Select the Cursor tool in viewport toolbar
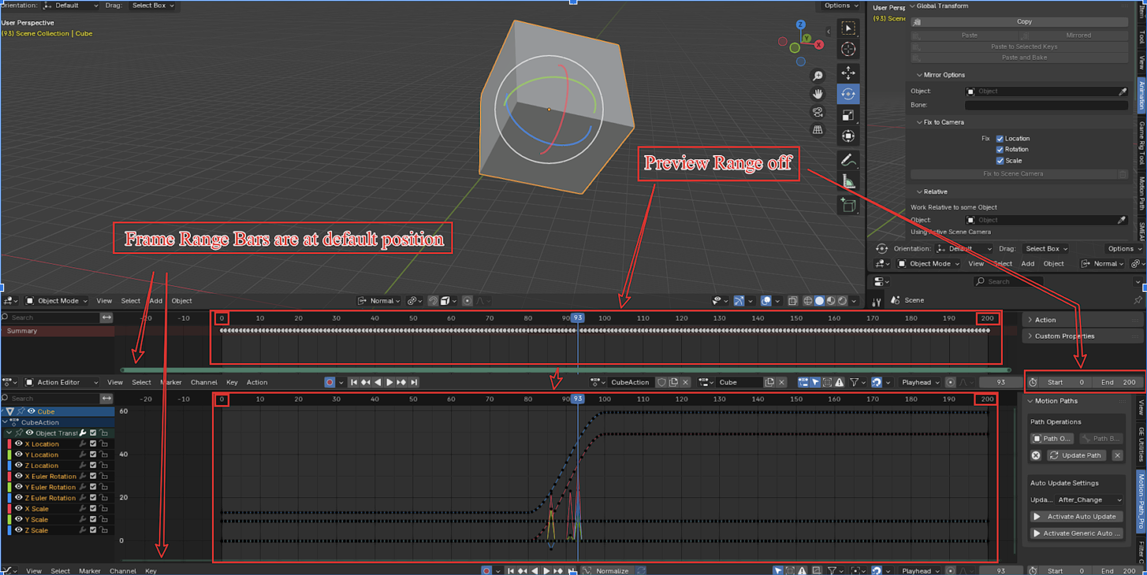Screen dimensions: 1147x575 (848, 49)
